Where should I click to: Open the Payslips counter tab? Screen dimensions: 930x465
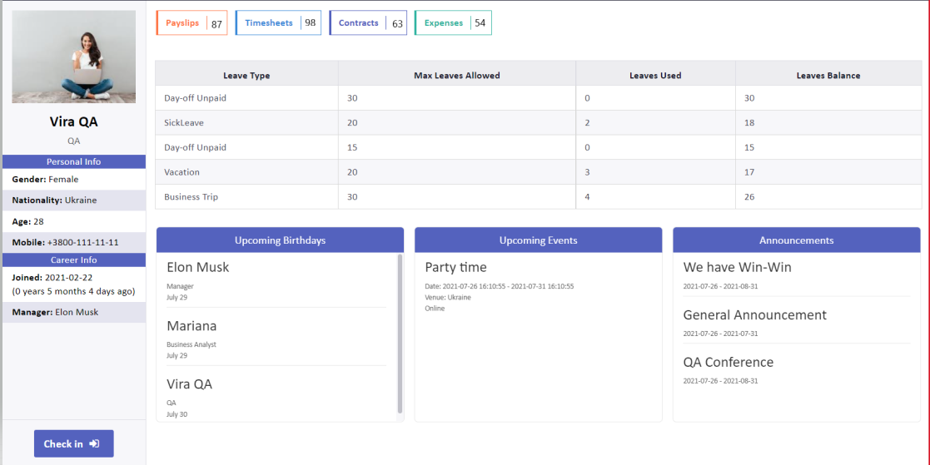[191, 23]
